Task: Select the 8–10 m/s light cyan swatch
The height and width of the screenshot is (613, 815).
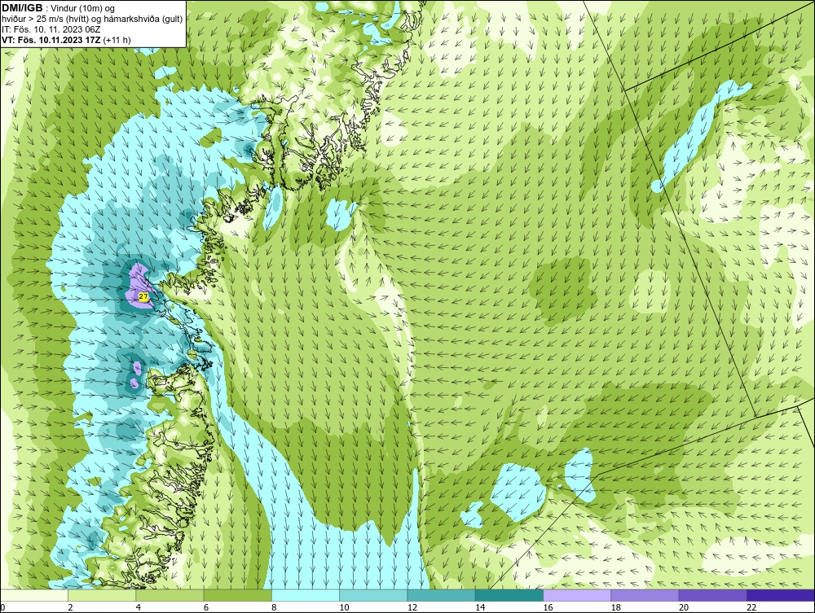Action: 306,595
